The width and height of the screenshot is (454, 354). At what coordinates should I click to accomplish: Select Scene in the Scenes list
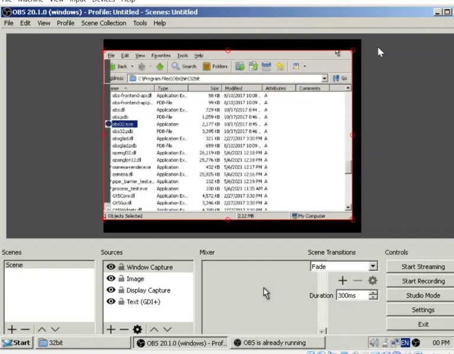(49, 265)
